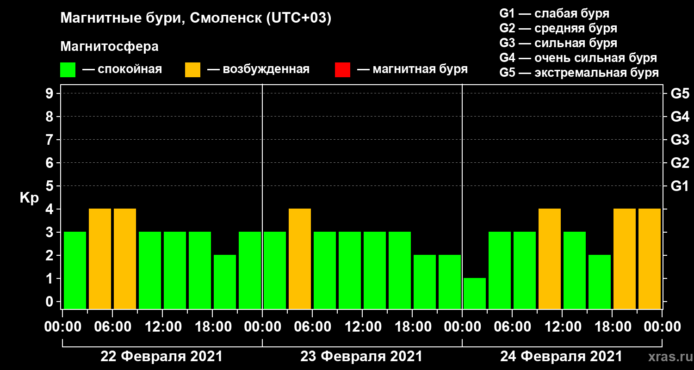
Task: Click the red «магнитная буря» legend swatch
Action: tap(342, 70)
